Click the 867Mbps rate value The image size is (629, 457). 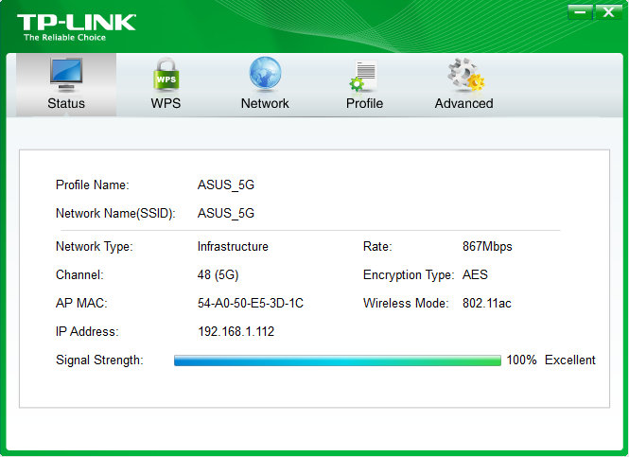487,247
